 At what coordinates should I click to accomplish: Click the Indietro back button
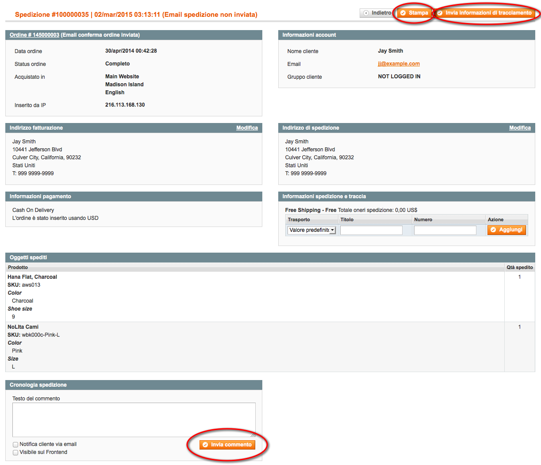(377, 13)
